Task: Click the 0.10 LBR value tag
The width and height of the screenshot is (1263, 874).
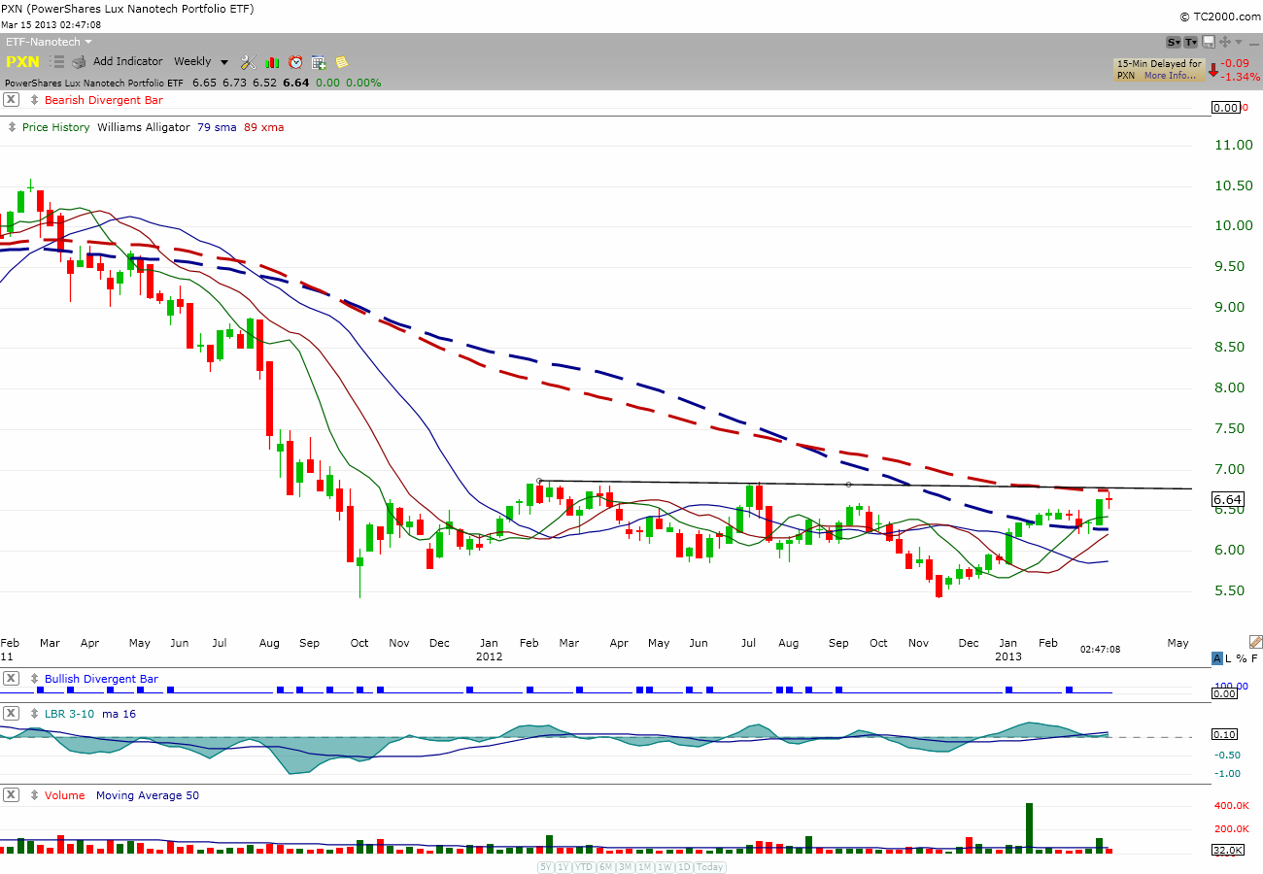Action: (x=1225, y=734)
